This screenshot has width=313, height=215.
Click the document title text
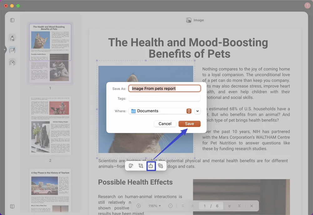point(188,48)
